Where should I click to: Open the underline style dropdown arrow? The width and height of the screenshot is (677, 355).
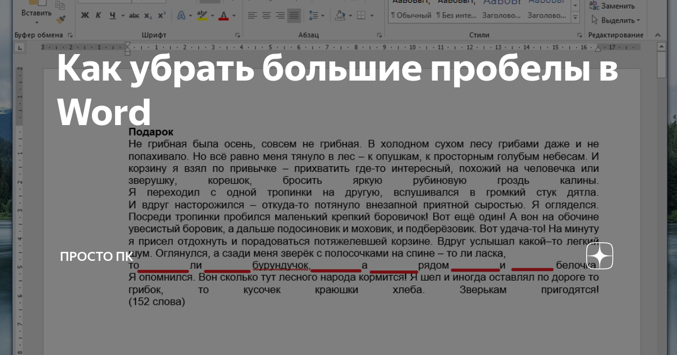point(123,15)
